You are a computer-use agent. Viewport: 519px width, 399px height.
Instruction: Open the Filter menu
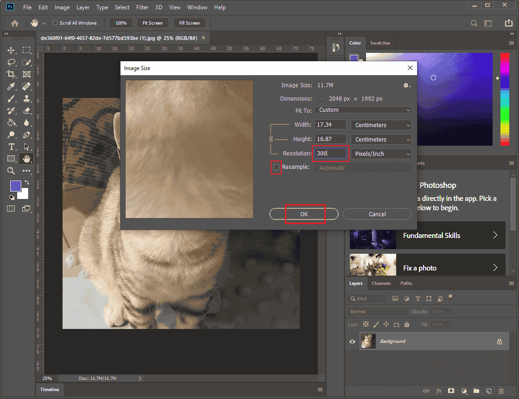click(x=142, y=7)
